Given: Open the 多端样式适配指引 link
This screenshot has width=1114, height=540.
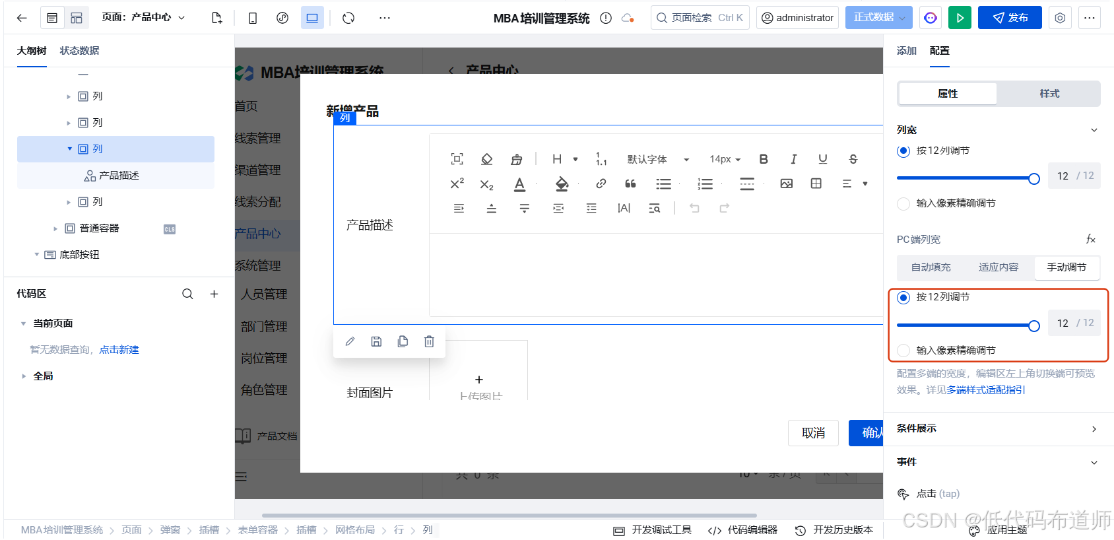Looking at the screenshot, I should pos(986,390).
